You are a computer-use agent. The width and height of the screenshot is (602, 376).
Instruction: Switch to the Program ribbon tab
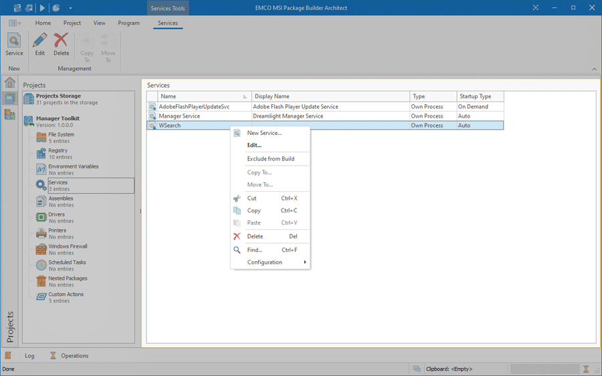click(128, 23)
